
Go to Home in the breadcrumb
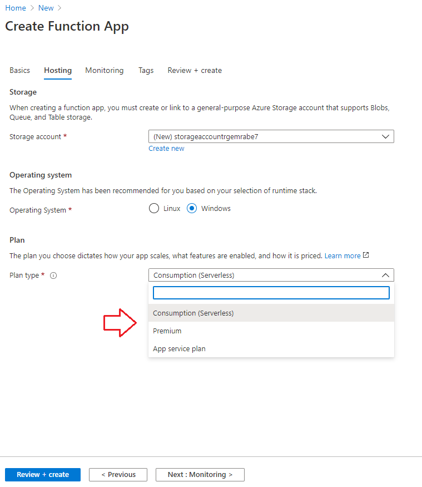coord(16,8)
